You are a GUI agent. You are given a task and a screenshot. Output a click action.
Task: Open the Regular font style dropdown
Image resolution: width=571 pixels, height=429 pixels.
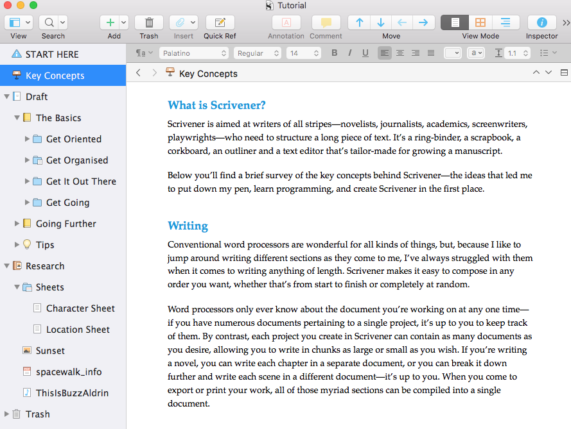[258, 53]
